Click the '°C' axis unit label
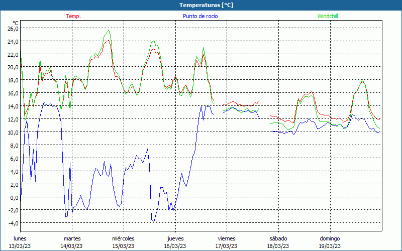 point(16,23)
